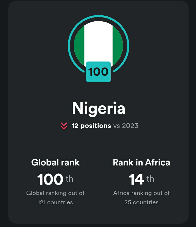Click the "12 positions" change text
196x227 pixels.
click(x=91, y=126)
